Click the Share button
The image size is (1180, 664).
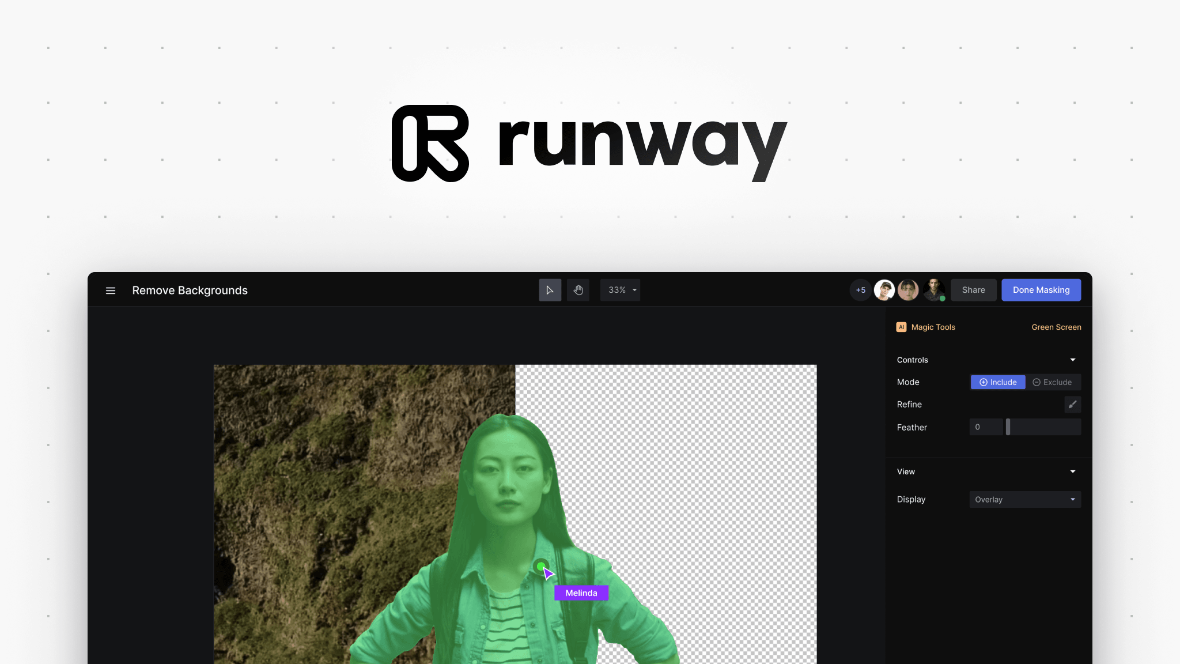pyautogui.click(x=973, y=290)
